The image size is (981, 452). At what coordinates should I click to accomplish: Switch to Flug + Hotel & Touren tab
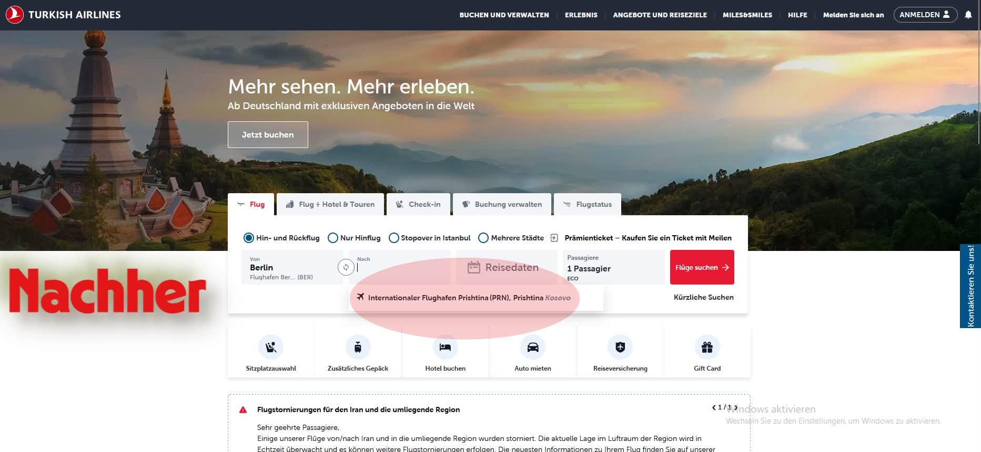[330, 204]
